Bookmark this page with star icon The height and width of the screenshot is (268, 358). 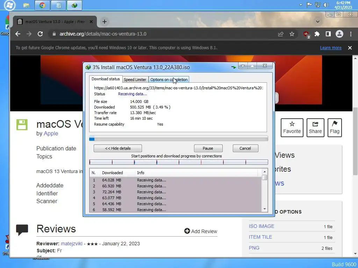coord(292,34)
